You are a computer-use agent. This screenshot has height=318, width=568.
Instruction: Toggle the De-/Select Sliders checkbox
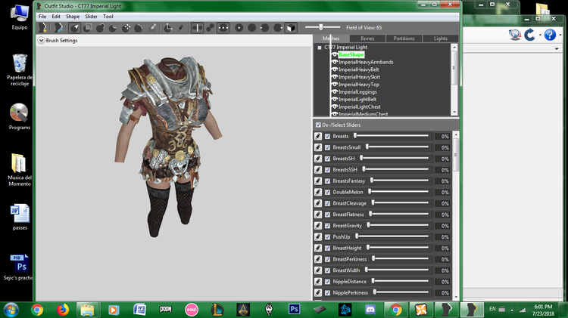click(318, 125)
